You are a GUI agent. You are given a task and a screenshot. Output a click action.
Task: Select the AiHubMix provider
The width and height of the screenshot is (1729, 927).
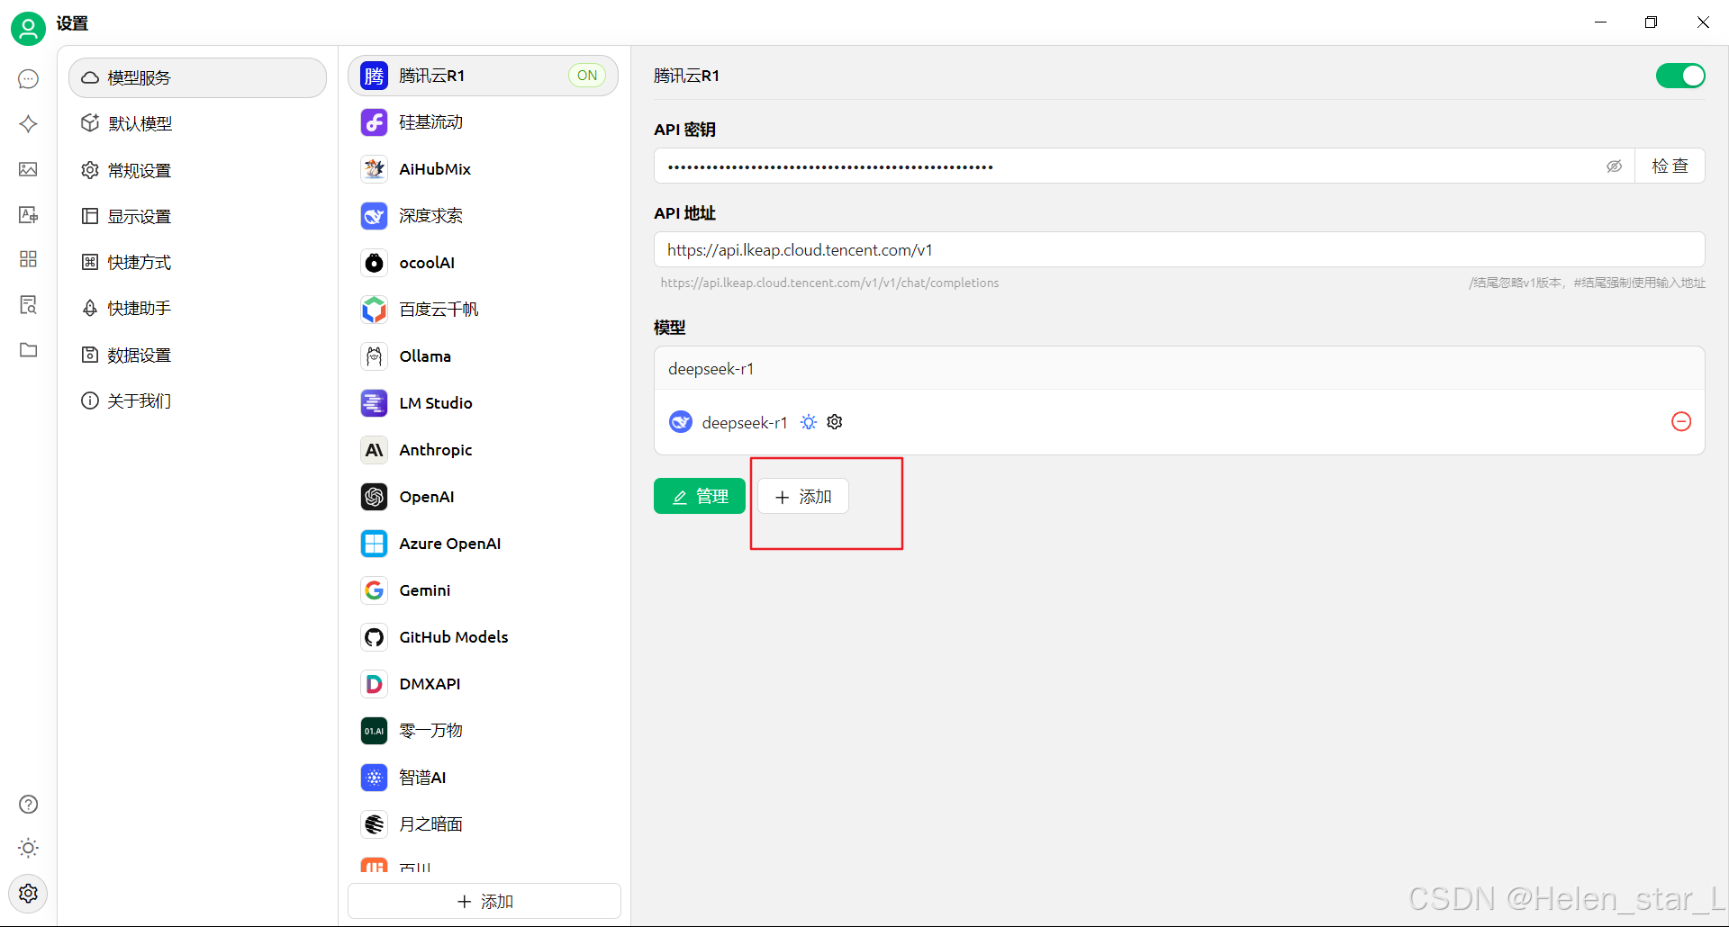pos(484,169)
